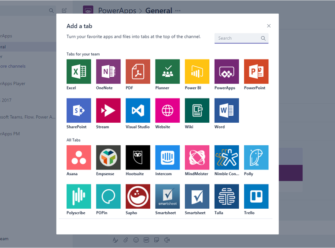The height and width of the screenshot is (248, 335).
Task: Choose the Stream app tile
Action: (108, 110)
